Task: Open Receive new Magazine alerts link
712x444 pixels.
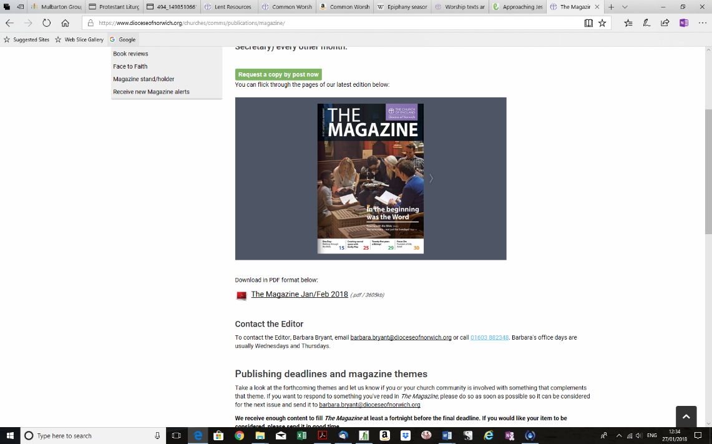Action: 151,92
